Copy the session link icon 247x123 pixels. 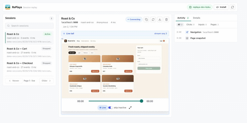pyautogui.click(x=146, y=19)
